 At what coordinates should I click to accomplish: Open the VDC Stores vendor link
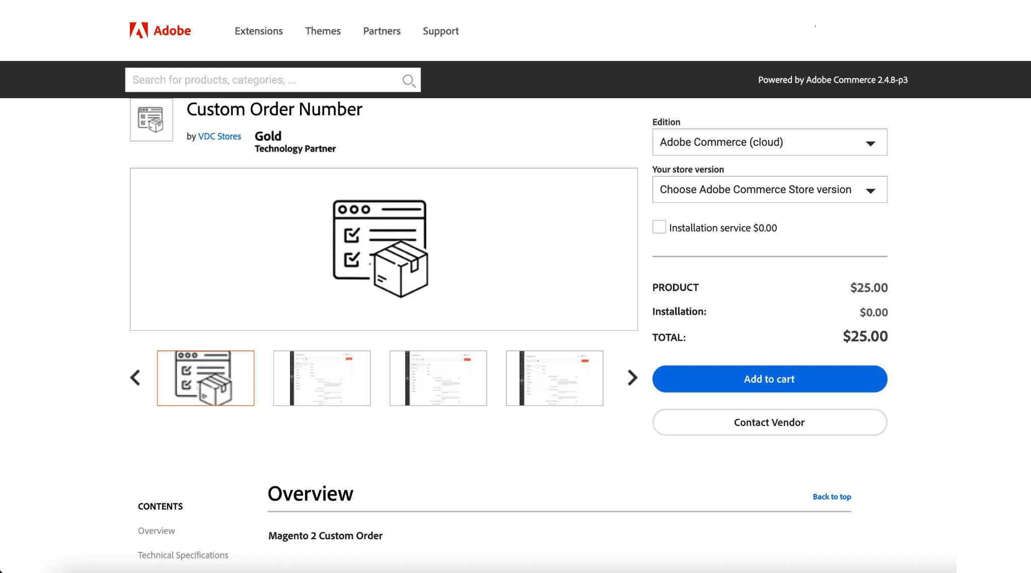[219, 136]
